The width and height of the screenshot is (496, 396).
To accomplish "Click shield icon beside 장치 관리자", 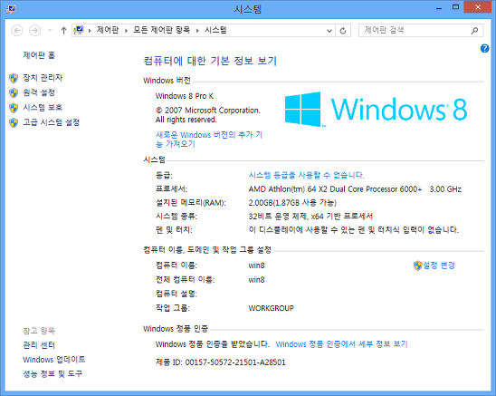I will tap(14, 78).
